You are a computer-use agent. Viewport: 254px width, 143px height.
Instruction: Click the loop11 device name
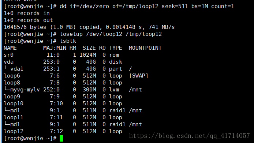point(14,117)
